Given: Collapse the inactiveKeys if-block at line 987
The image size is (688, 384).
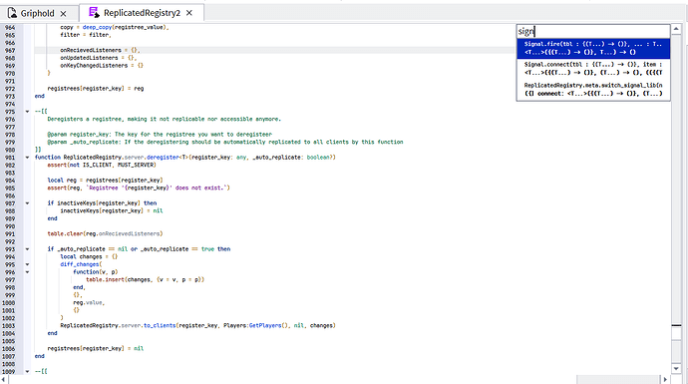Looking at the screenshot, I should pyautogui.click(x=27, y=203).
